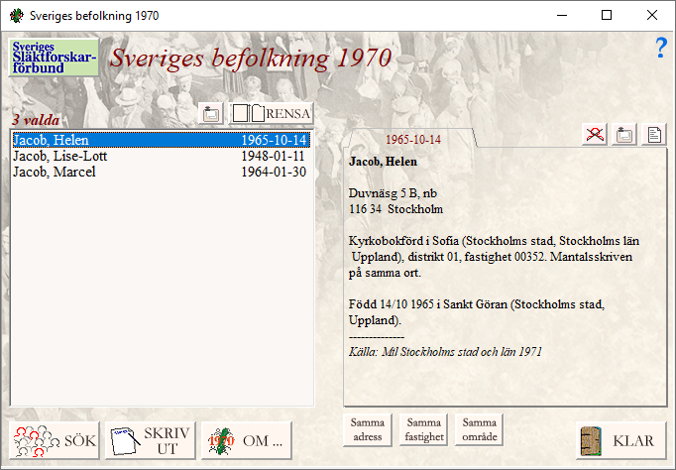Click the app icon in title bar
The width and height of the screenshot is (676, 470).
click(17, 16)
